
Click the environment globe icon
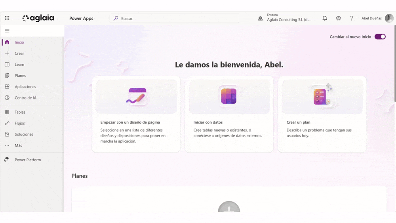click(x=261, y=19)
